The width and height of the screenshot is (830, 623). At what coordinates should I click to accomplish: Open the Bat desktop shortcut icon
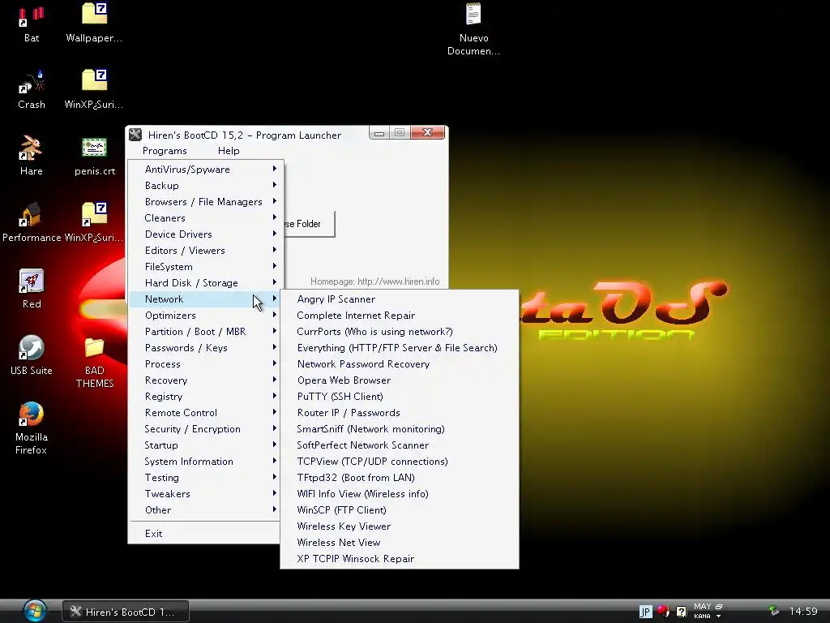(x=32, y=17)
